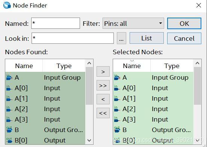Sort Nodes Found by Name column header
Screen dimensions: 207x147
point(24,66)
